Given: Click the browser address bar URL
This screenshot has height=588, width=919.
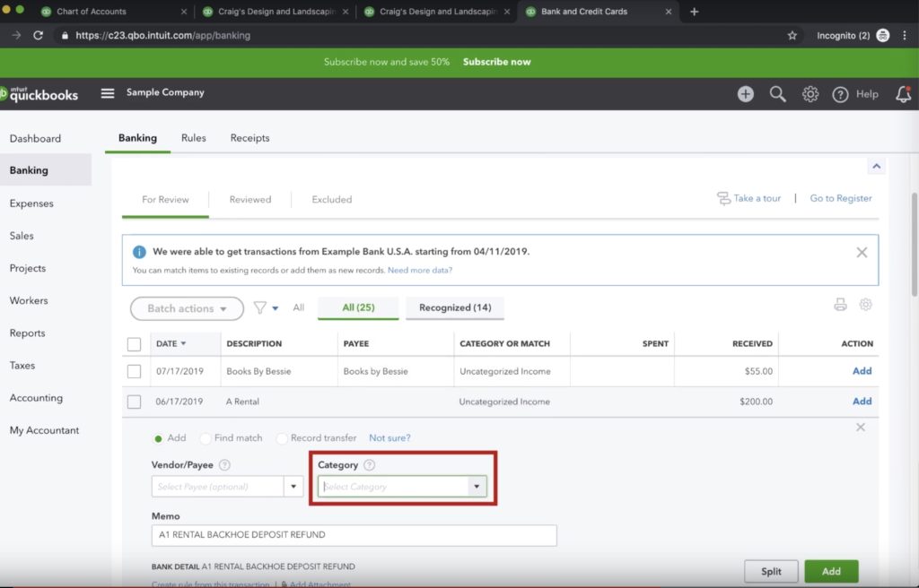Looking at the screenshot, I should 163,35.
